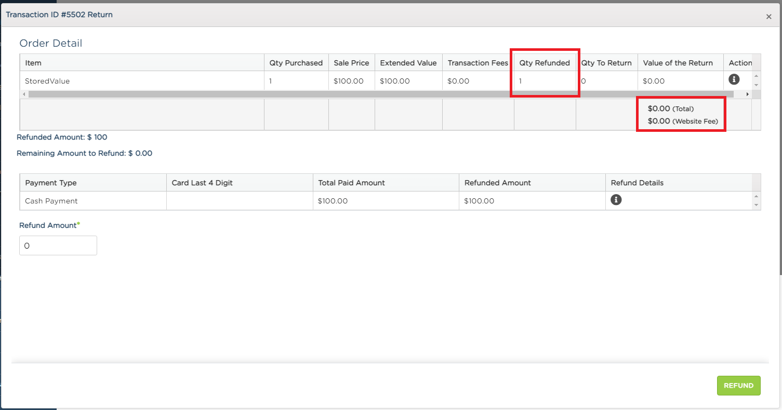Click the Item column header
Viewport: 782px width, 410px height.
[142, 63]
